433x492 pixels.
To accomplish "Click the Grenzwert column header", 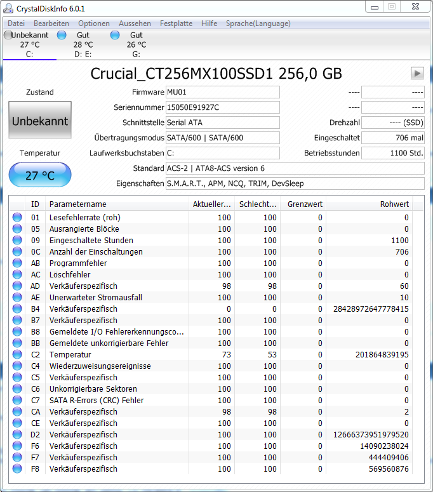I will [303, 204].
